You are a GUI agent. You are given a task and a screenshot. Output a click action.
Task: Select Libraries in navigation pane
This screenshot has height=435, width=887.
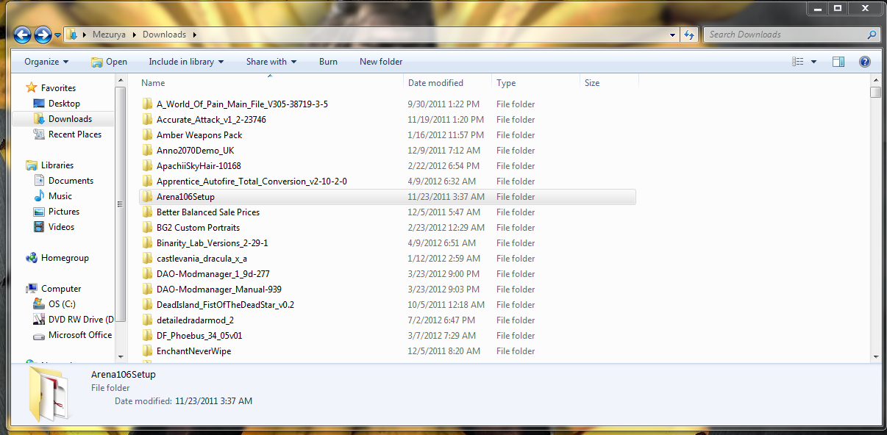[57, 165]
